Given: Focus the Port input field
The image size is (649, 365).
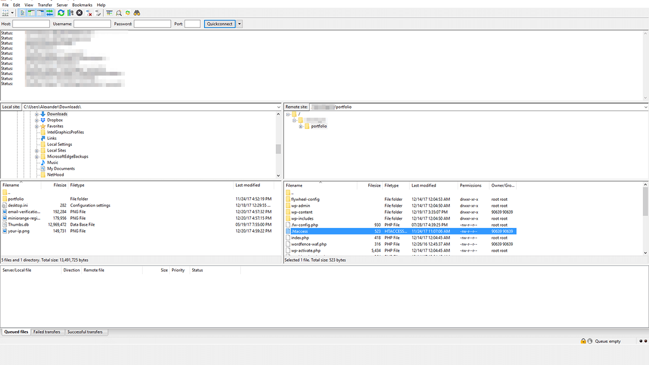Looking at the screenshot, I should tap(193, 24).
